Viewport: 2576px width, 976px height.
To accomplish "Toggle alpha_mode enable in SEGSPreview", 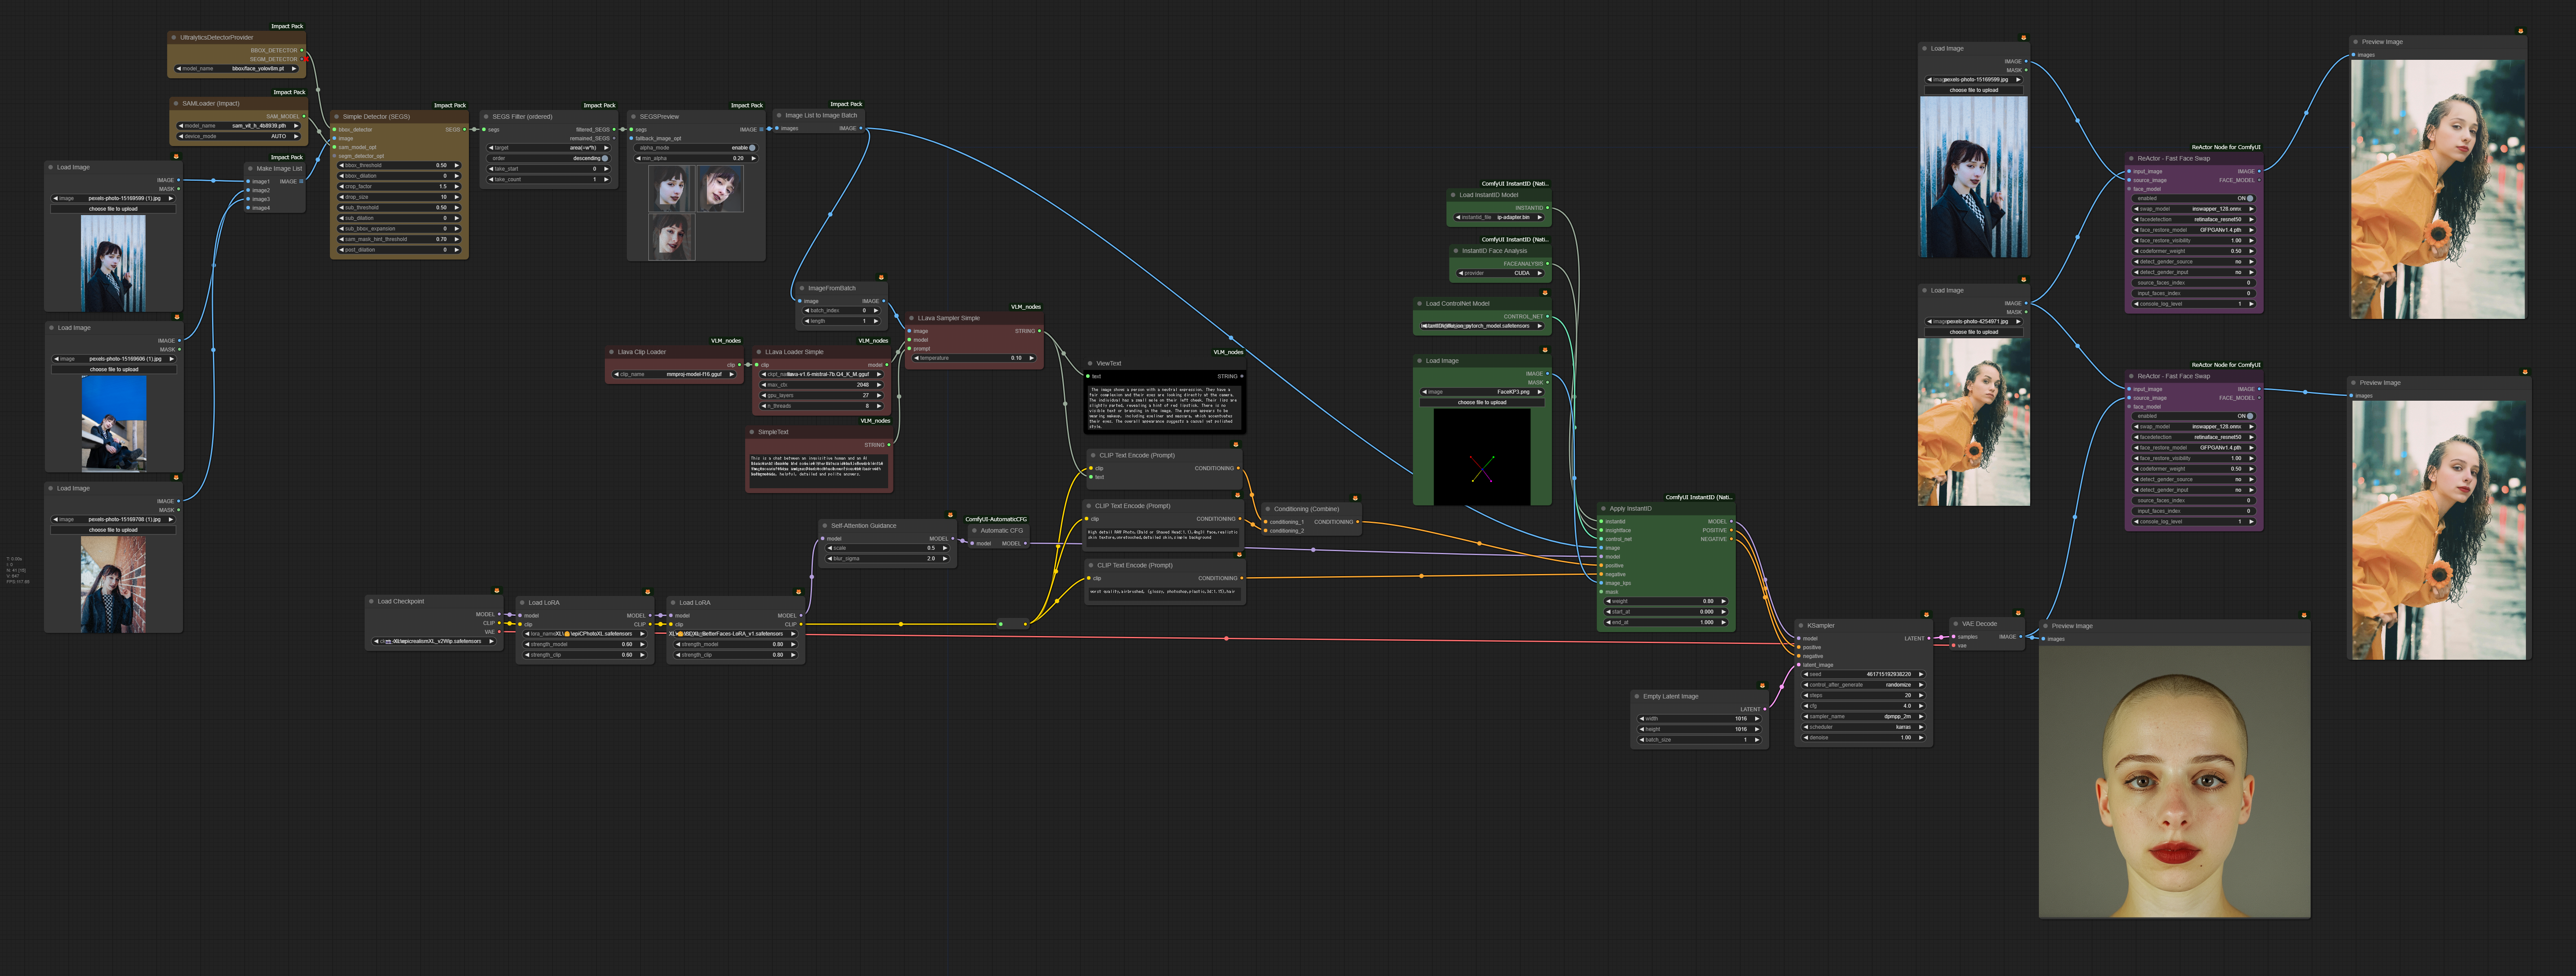I will coord(696,148).
